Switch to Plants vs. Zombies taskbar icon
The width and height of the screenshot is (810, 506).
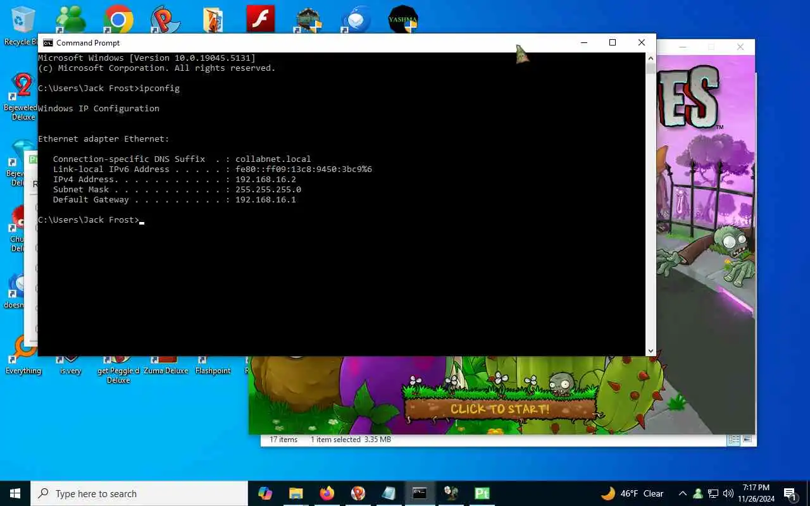click(451, 493)
